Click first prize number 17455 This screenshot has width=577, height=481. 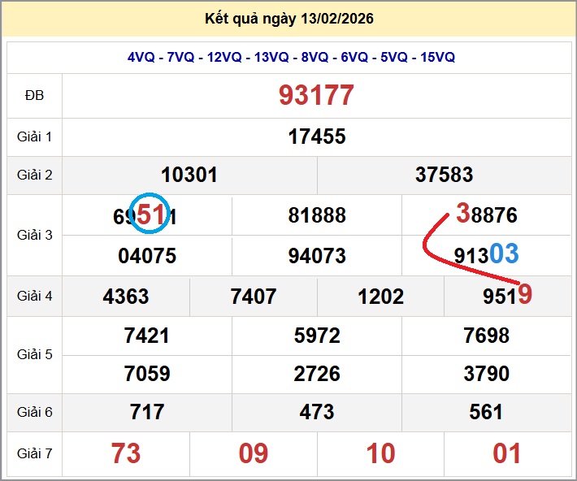coord(317,136)
